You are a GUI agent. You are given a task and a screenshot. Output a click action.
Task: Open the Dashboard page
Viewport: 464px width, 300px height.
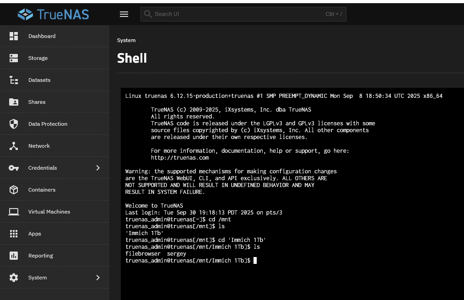pyautogui.click(x=42, y=36)
